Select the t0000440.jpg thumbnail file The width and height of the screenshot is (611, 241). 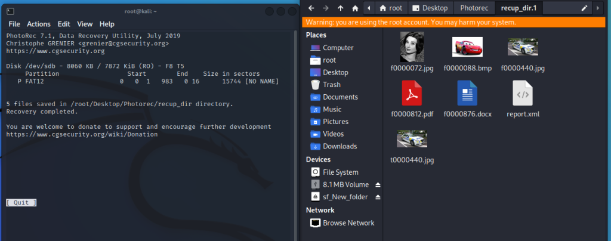click(x=412, y=138)
